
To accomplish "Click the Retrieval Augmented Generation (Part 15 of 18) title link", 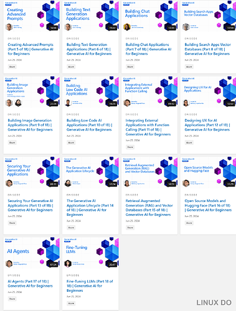I will 149,208.
